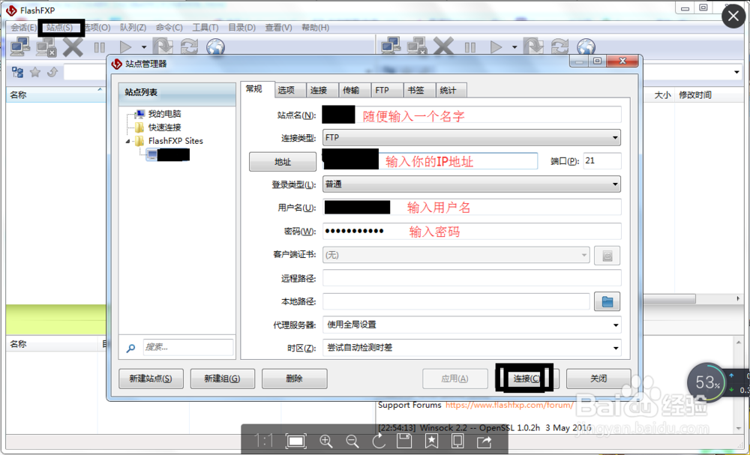
Task: Open the 登录类型 dropdown
Action: coord(472,184)
